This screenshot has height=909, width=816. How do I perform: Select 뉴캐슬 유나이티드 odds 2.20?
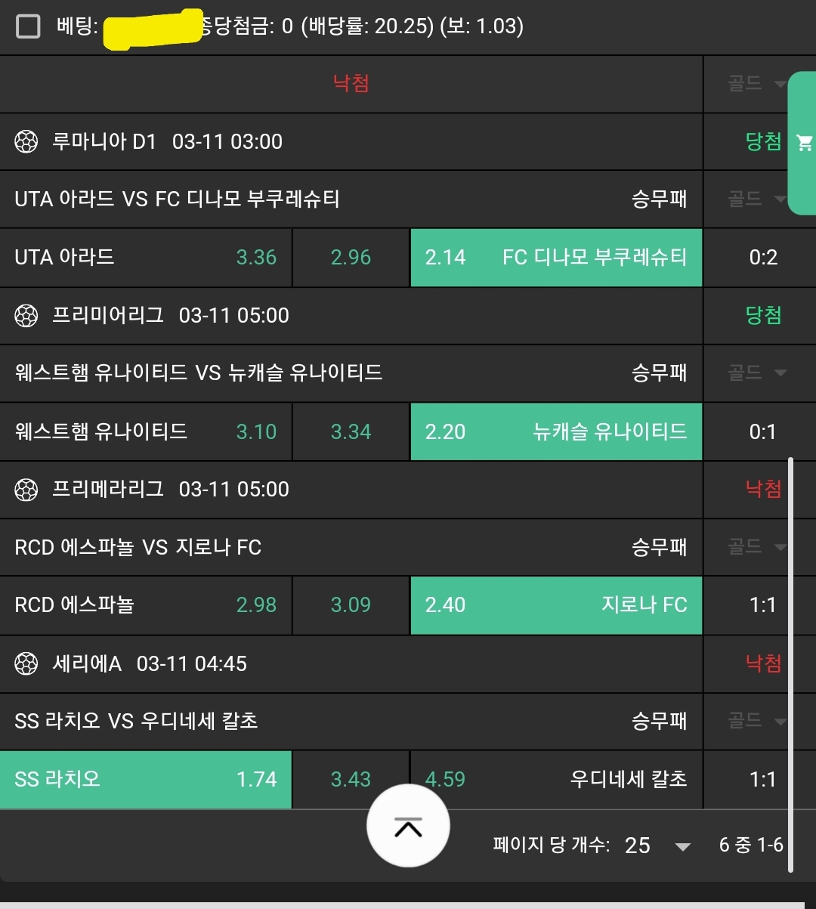coord(556,431)
